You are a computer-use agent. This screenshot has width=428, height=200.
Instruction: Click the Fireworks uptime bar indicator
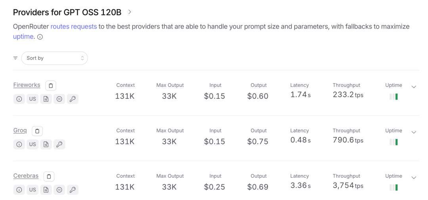pyautogui.click(x=394, y=97)
